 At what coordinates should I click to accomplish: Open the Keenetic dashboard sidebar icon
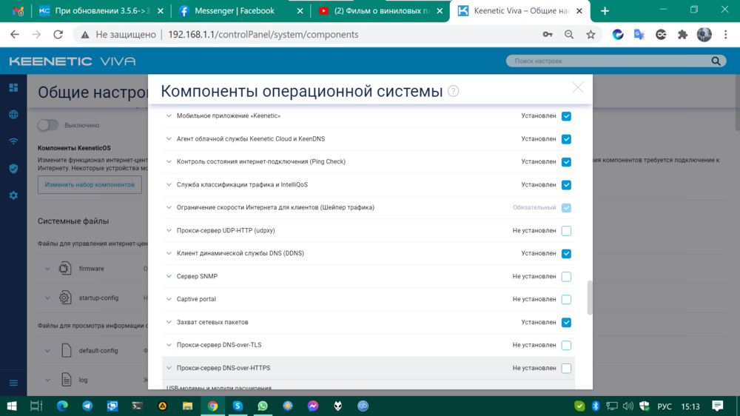tap(13, 87)
